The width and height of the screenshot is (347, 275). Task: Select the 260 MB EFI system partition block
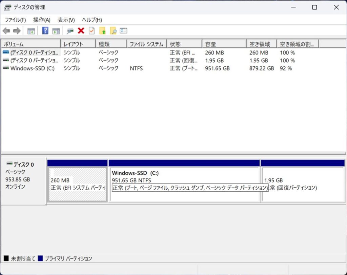pyautogui.click(x=78, y=184)
